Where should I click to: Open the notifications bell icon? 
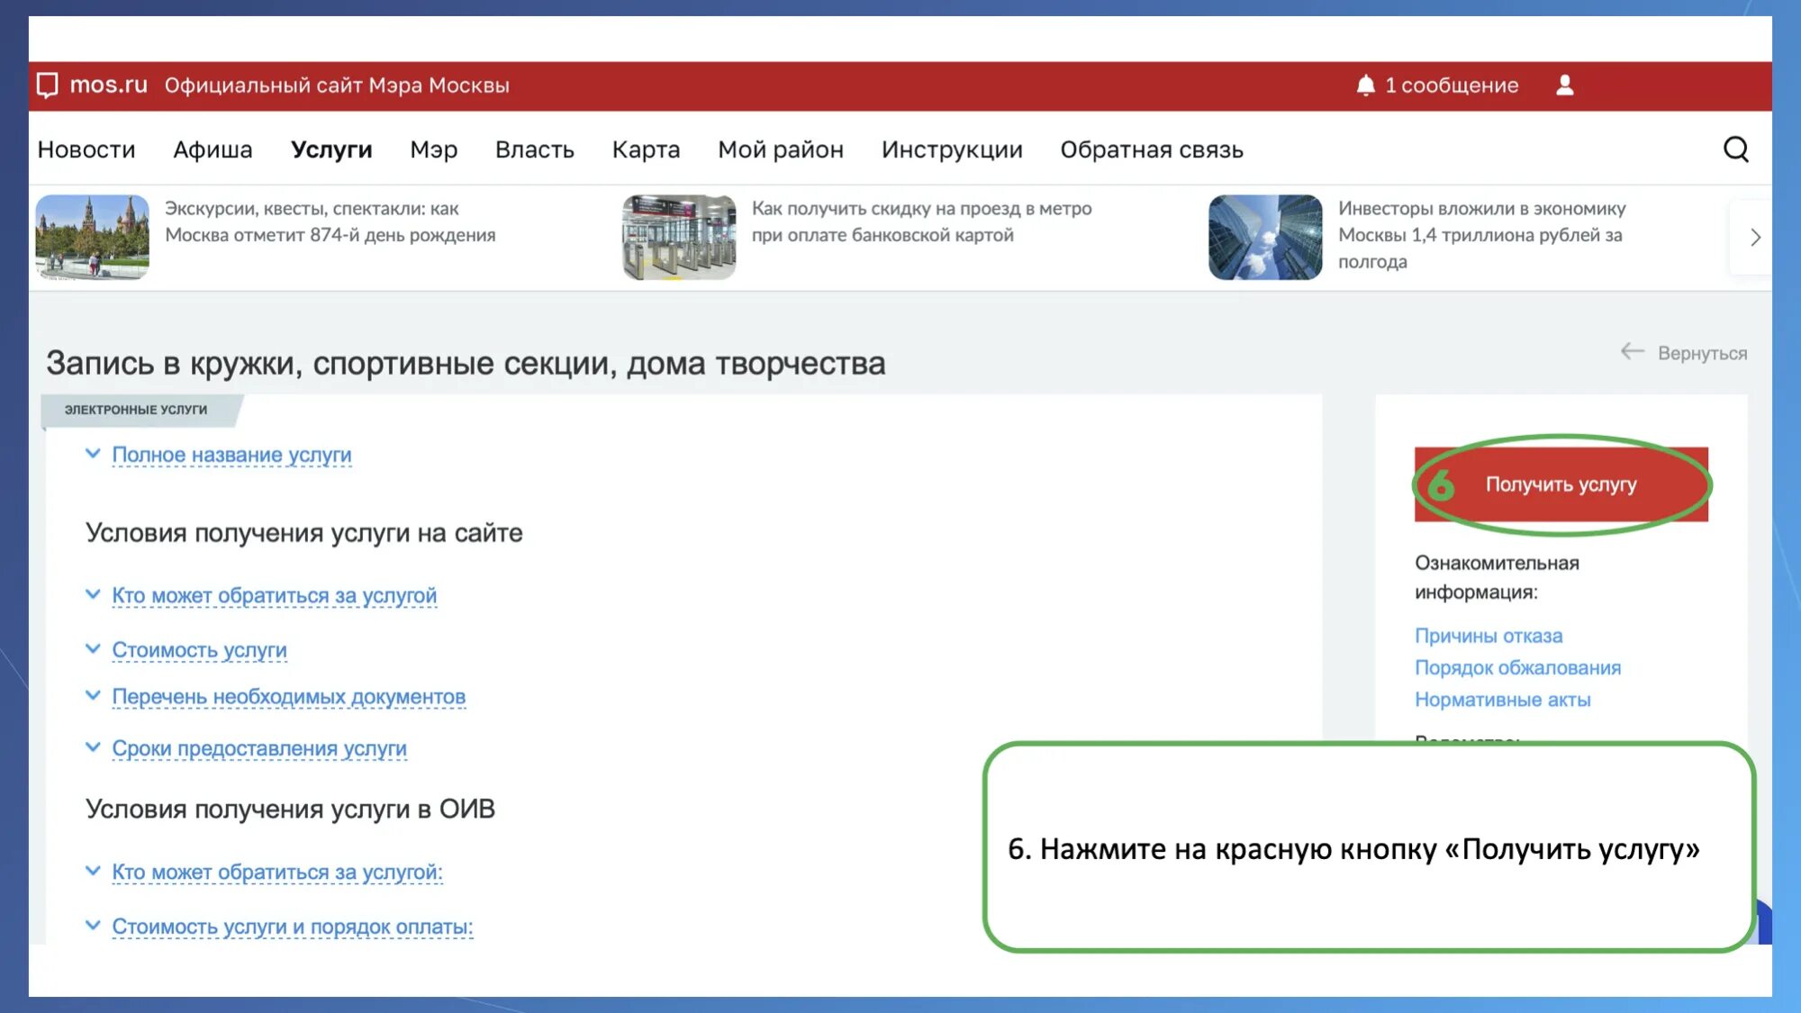tap(1365, 86)
